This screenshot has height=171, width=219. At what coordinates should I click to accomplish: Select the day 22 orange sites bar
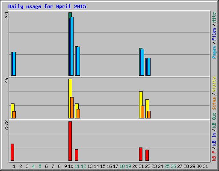click(149, 115)
